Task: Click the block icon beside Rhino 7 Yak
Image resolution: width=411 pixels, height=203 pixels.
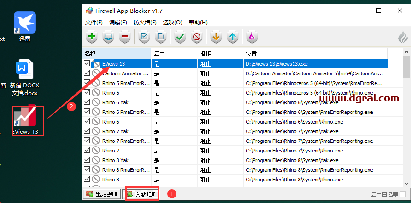Action: (x=96, y=131)
